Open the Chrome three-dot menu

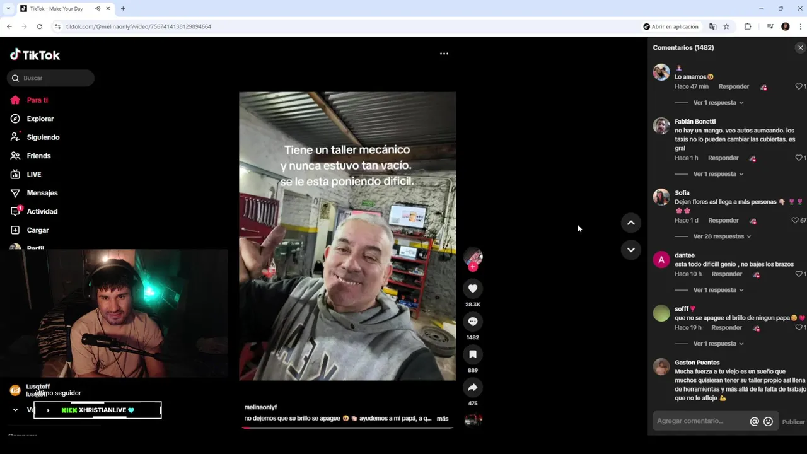801,26
